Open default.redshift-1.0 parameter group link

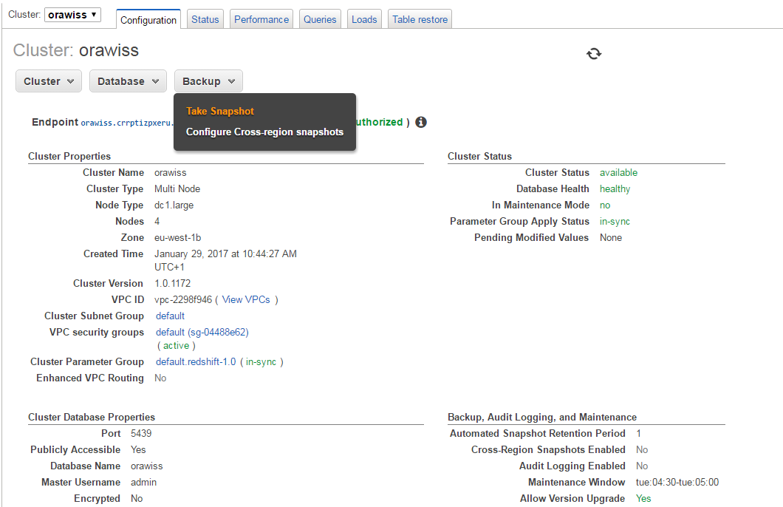coord(196,361)
